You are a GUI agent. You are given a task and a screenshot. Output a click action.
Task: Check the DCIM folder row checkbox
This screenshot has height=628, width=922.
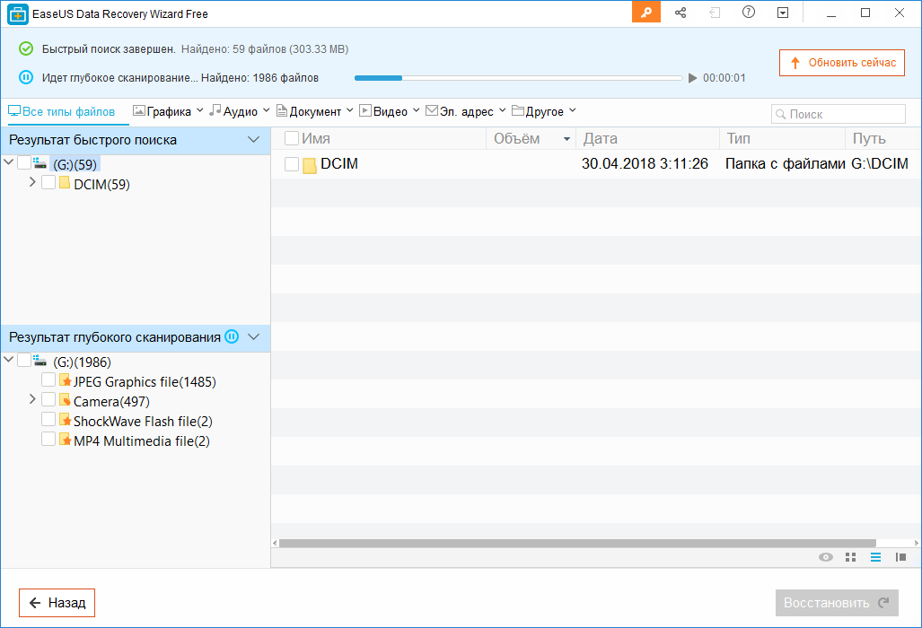(291, 164)
